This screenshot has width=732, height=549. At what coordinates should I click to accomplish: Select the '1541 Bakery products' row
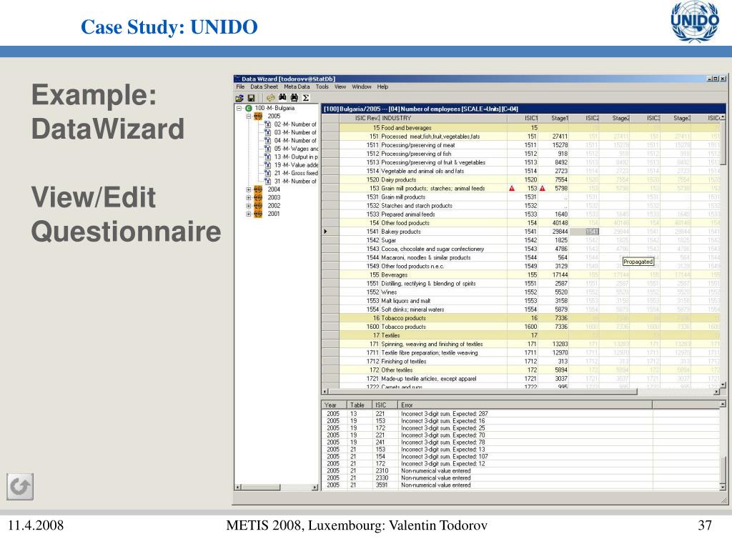(523, 232)
